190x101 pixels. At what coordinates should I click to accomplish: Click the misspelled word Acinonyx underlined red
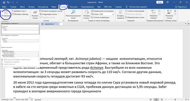click(97, 68)
